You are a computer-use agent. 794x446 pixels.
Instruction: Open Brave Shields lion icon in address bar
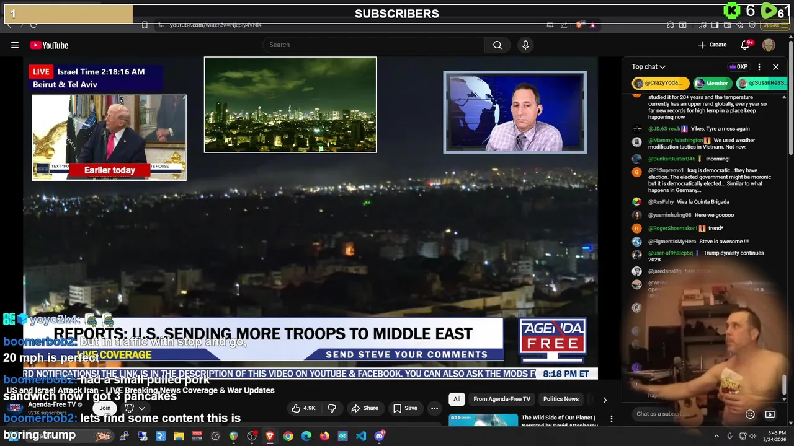tap(579, 25)
